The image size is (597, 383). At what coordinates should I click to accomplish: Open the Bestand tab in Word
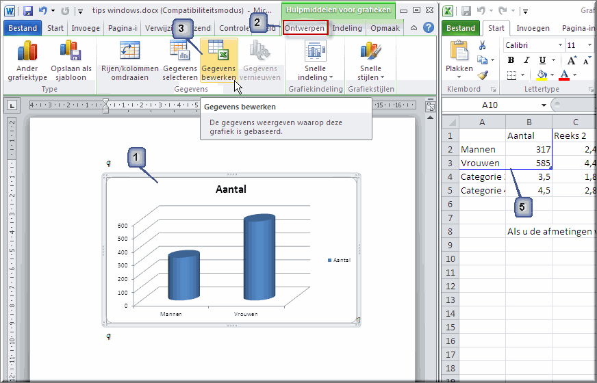tap(23, 28)
